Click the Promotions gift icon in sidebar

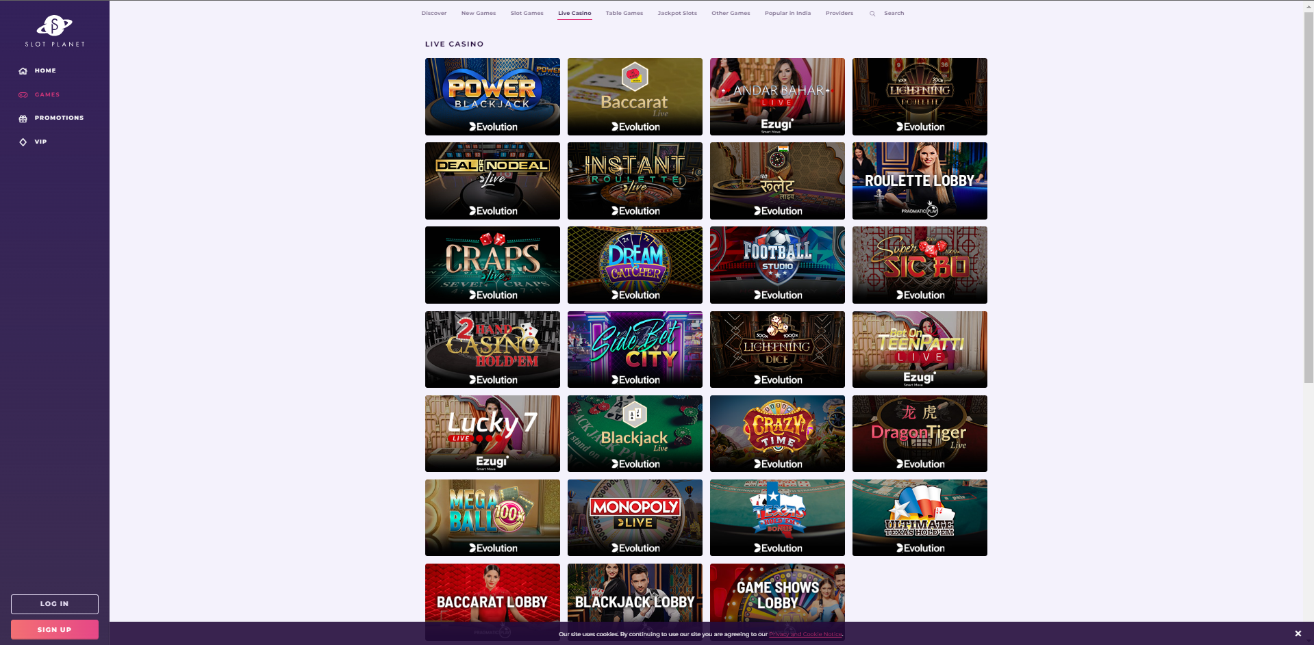[23, 118]
